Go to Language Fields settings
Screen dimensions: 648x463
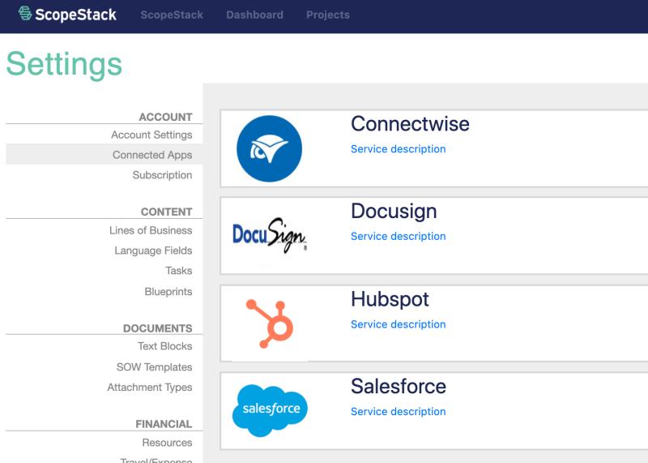click(153, 251)
